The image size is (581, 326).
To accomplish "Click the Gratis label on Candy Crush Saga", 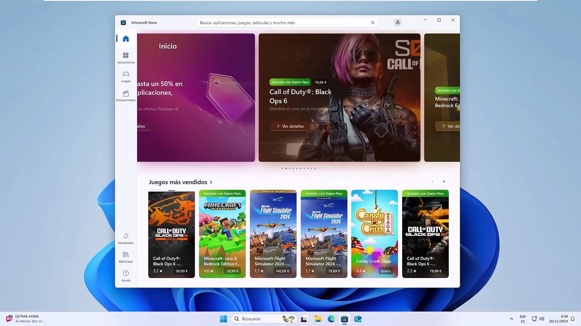I will pyautogui.click(x=386, y=271).
